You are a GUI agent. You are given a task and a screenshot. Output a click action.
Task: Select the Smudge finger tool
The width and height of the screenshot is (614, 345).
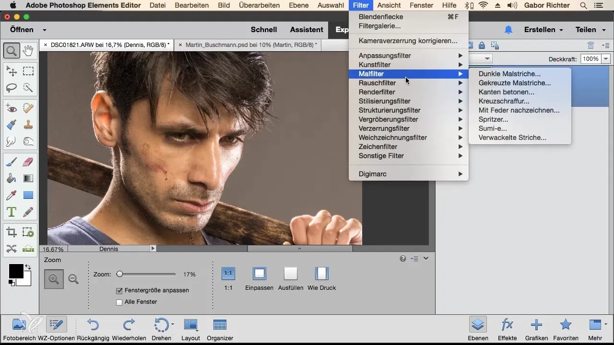coord(12,141)
